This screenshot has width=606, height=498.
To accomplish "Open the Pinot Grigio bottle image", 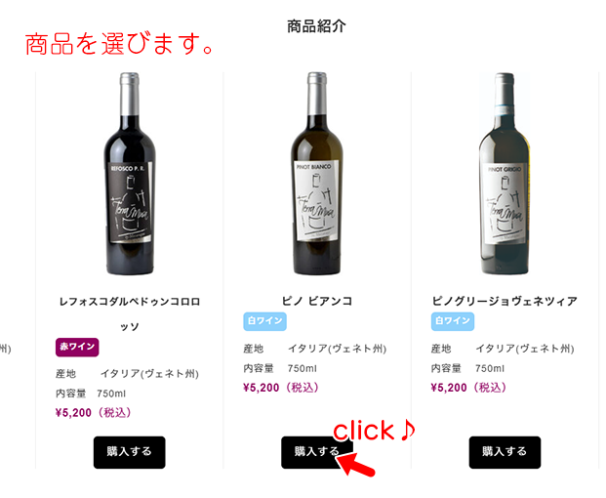I will [x=505, y=173].
